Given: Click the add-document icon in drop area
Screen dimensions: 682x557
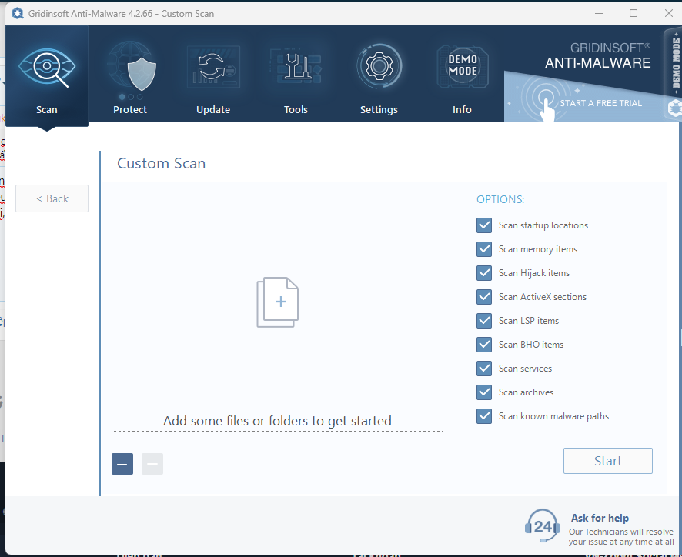Looking at the screenshot, I should pyautogui.click(x=278, y=302).
